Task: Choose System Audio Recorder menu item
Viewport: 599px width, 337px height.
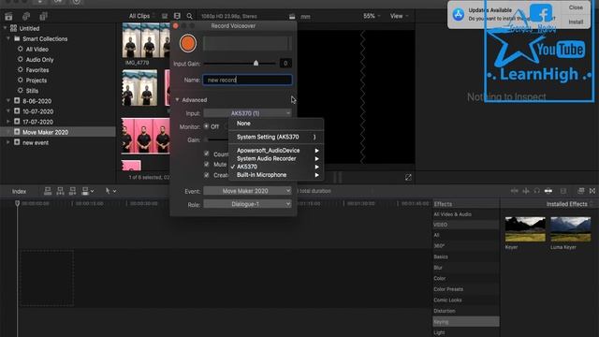Action: 276,158
